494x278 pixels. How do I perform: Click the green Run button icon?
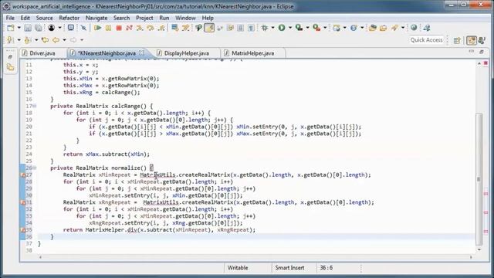click(282, 28)
